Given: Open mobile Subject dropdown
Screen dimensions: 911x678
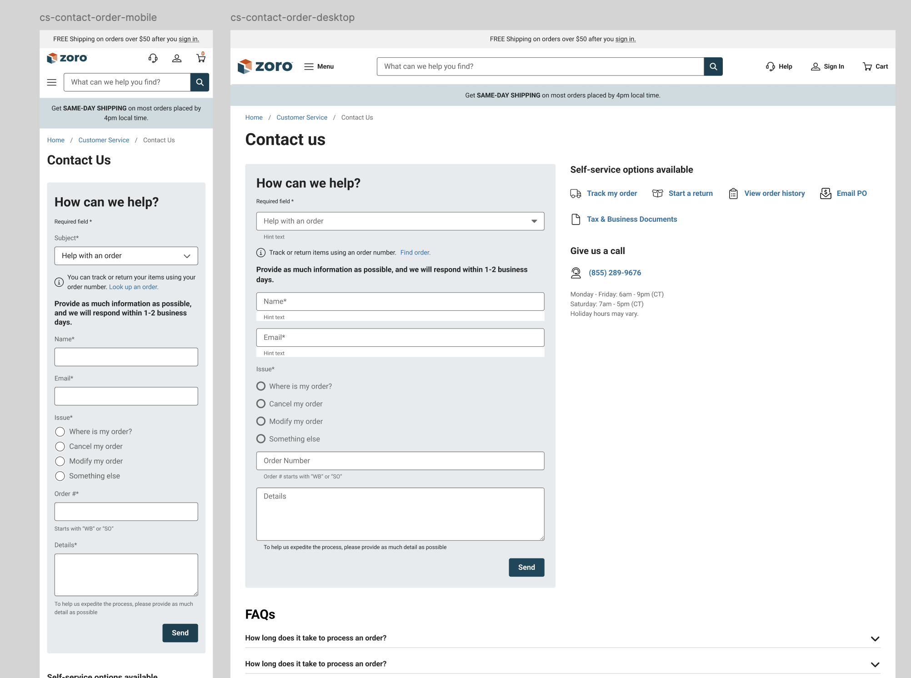Looking at the screenshot, I should [126, 256].
